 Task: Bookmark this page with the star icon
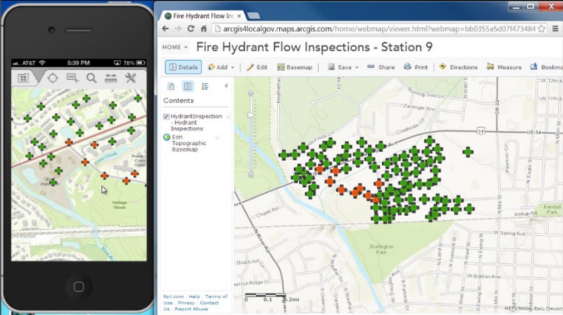click(x=542, y=29)
